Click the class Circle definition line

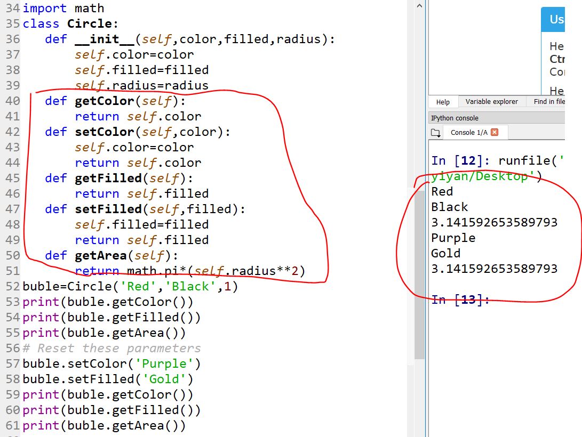70,24
